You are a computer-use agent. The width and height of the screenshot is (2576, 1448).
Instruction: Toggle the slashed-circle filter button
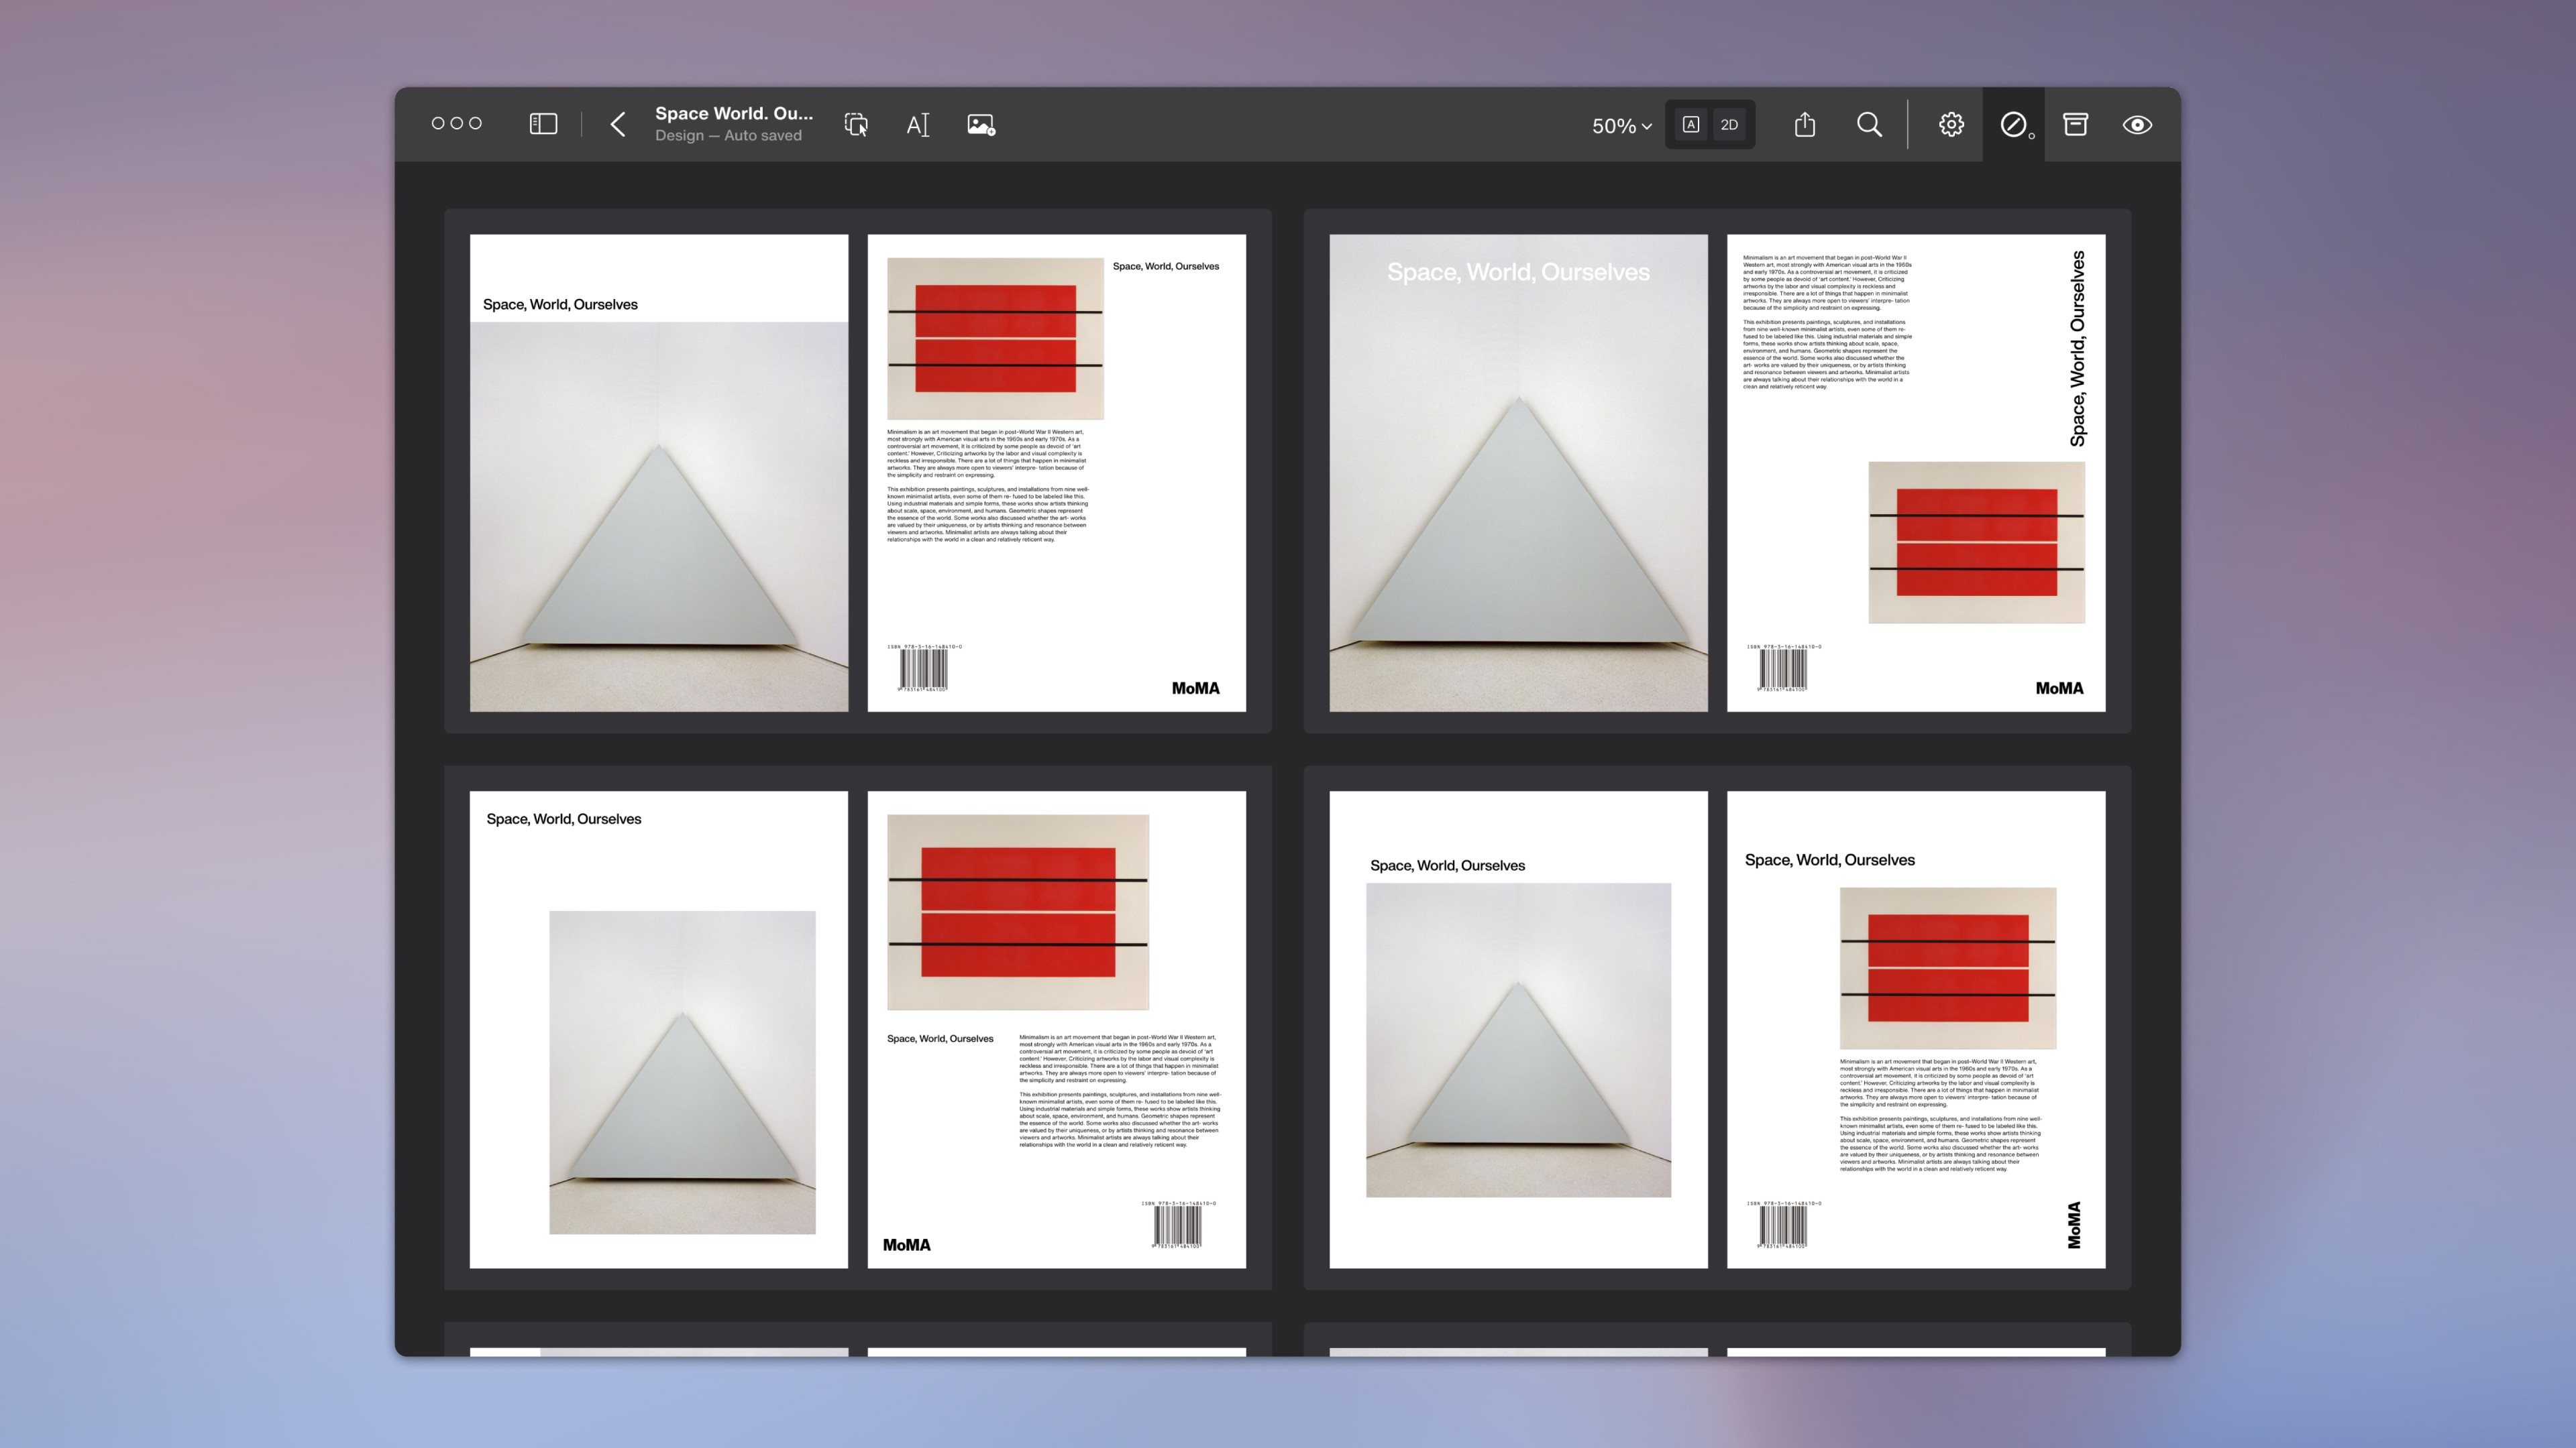[x=2013, y=124]
